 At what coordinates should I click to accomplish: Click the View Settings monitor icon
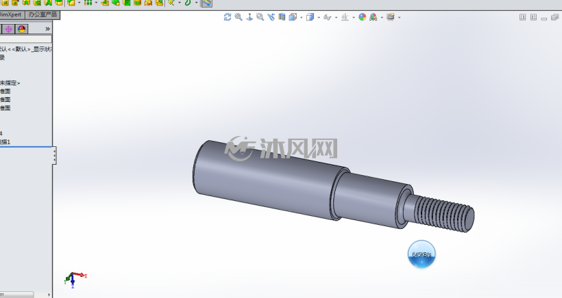[x=391, y=17]
